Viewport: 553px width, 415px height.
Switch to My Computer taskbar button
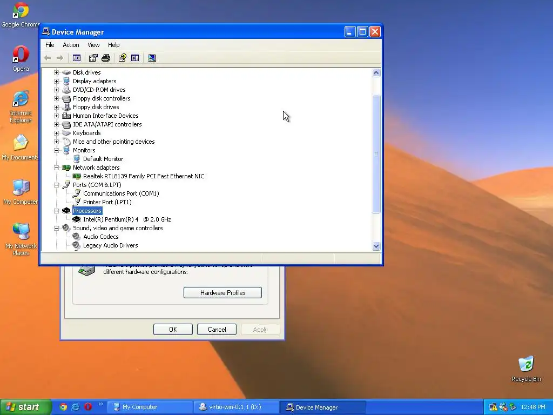pyautogui.click(x=150, y=407)
